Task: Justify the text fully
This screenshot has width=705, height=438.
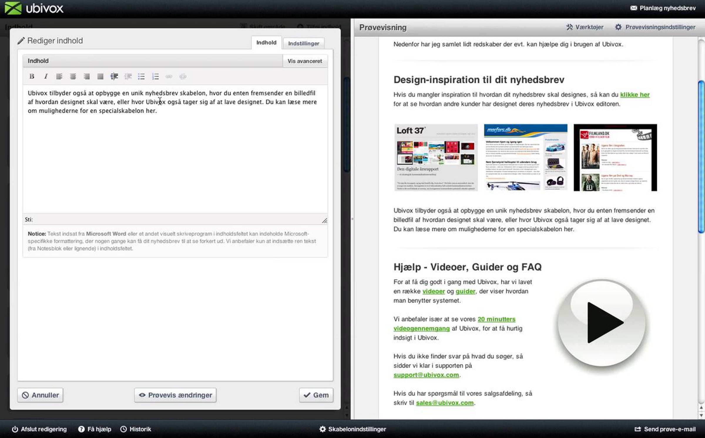Action: pos(100,77)
